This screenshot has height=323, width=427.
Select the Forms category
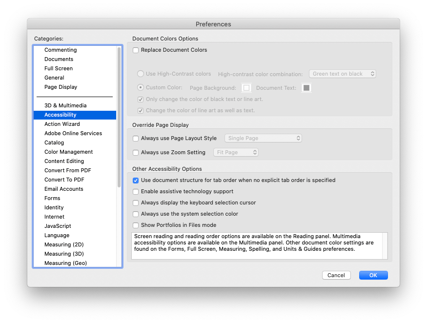52,198
